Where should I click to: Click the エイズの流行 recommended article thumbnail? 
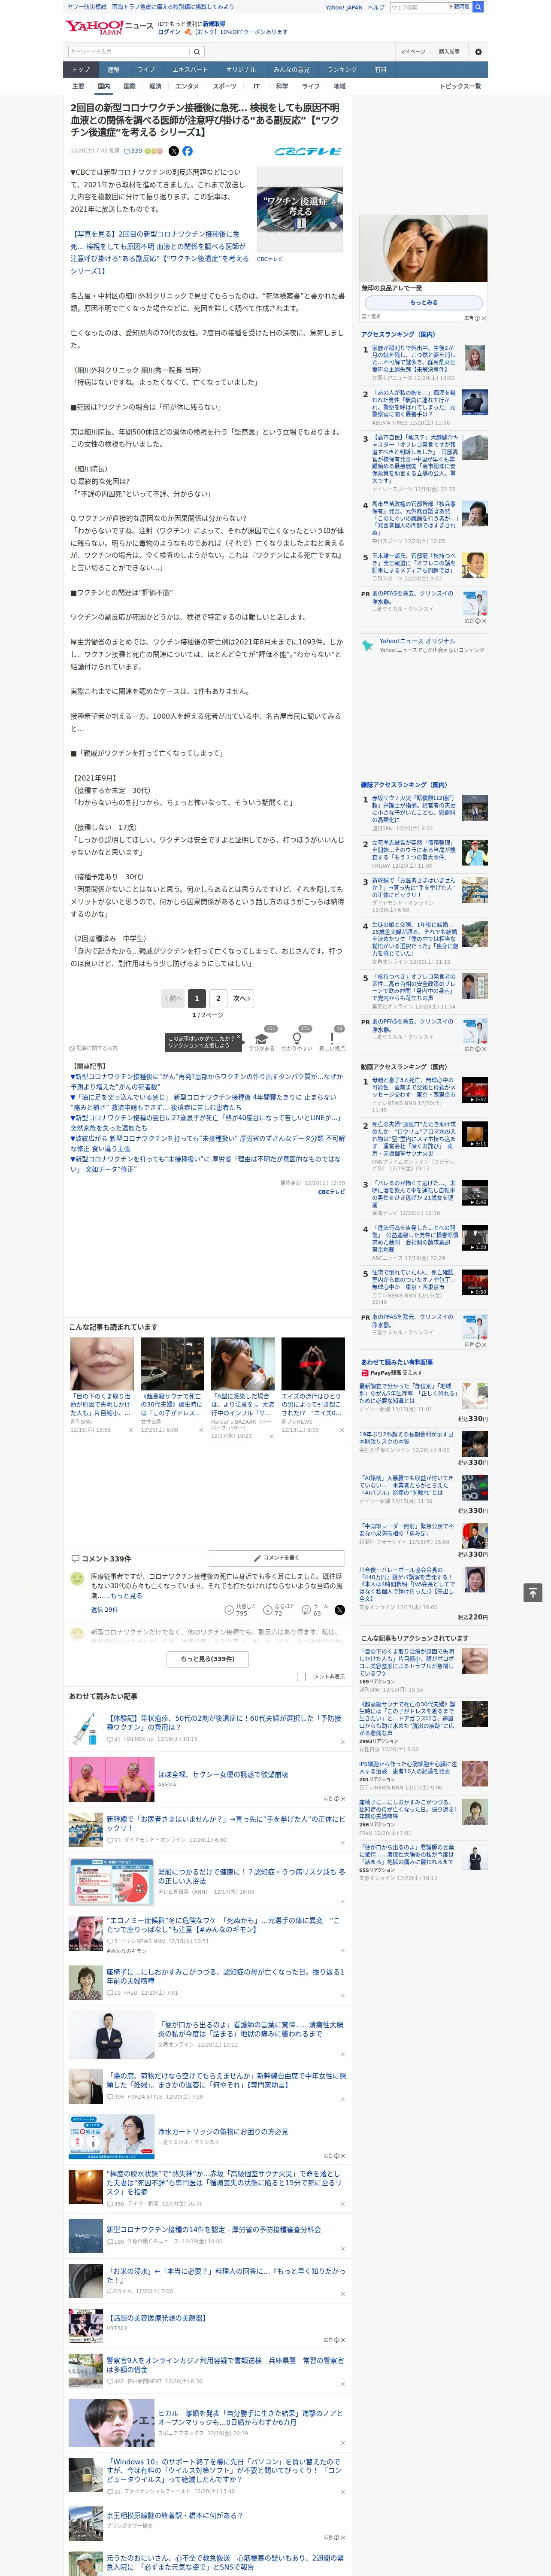313,1364
